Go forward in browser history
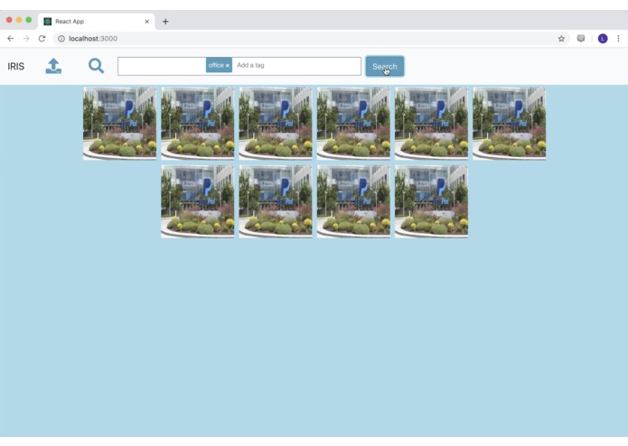This screenshot has width=628, height=446. pos(26,39)
